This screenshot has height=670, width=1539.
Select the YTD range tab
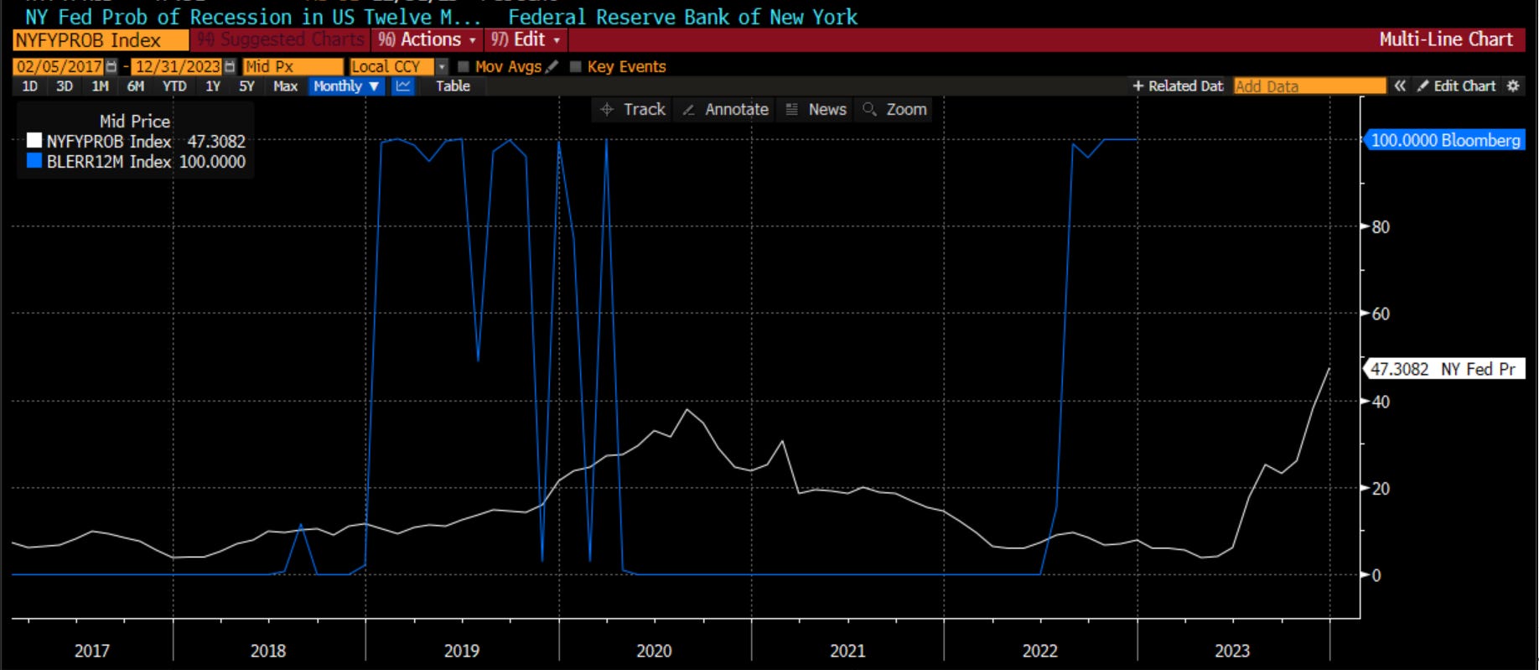(x=174, y=86)
